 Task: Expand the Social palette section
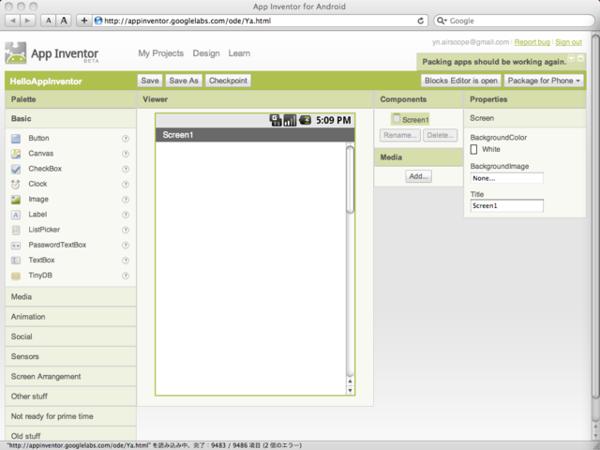[71, 337]
